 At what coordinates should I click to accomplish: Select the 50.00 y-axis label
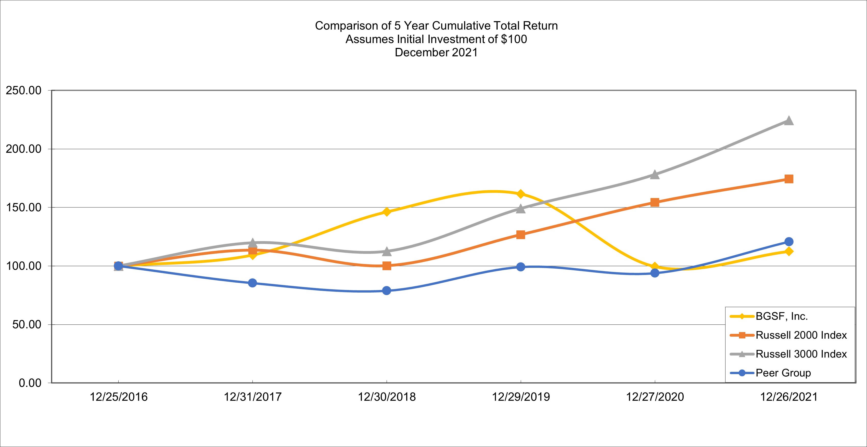tap(27, 325)
